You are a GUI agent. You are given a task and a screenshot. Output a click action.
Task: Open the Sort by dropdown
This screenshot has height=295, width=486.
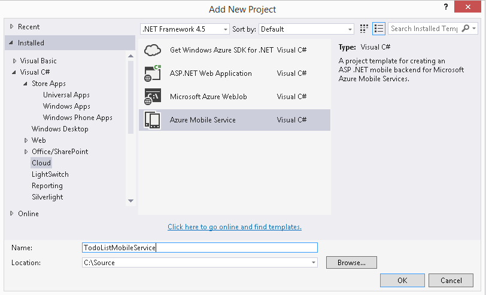coord(350,29)
